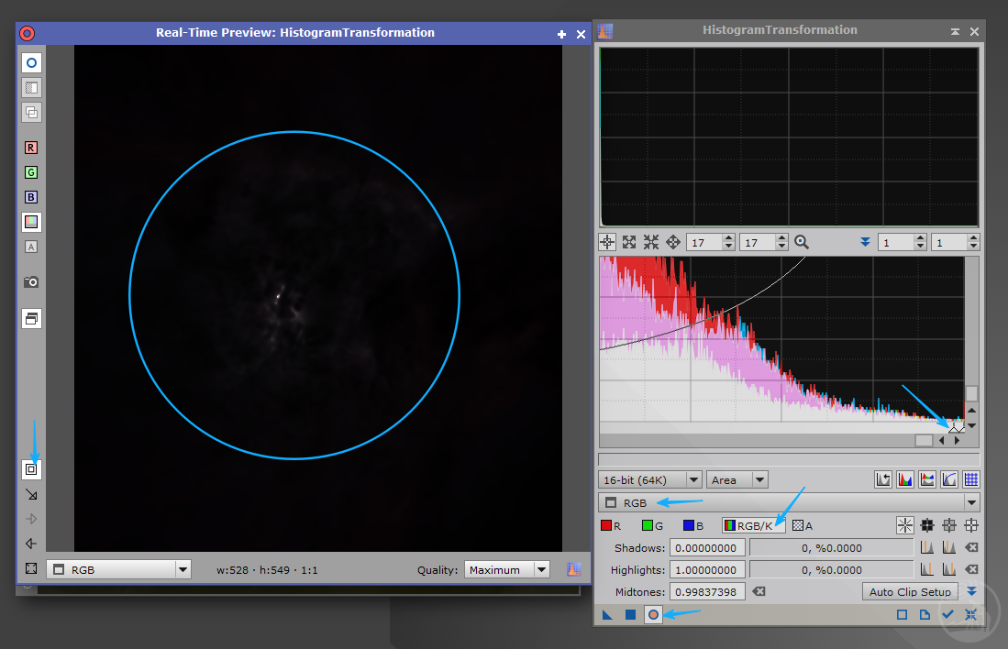Open the 16-bit (64K) resolution dropdown
Screen dimensions: 1008x649
click(649, 479)
